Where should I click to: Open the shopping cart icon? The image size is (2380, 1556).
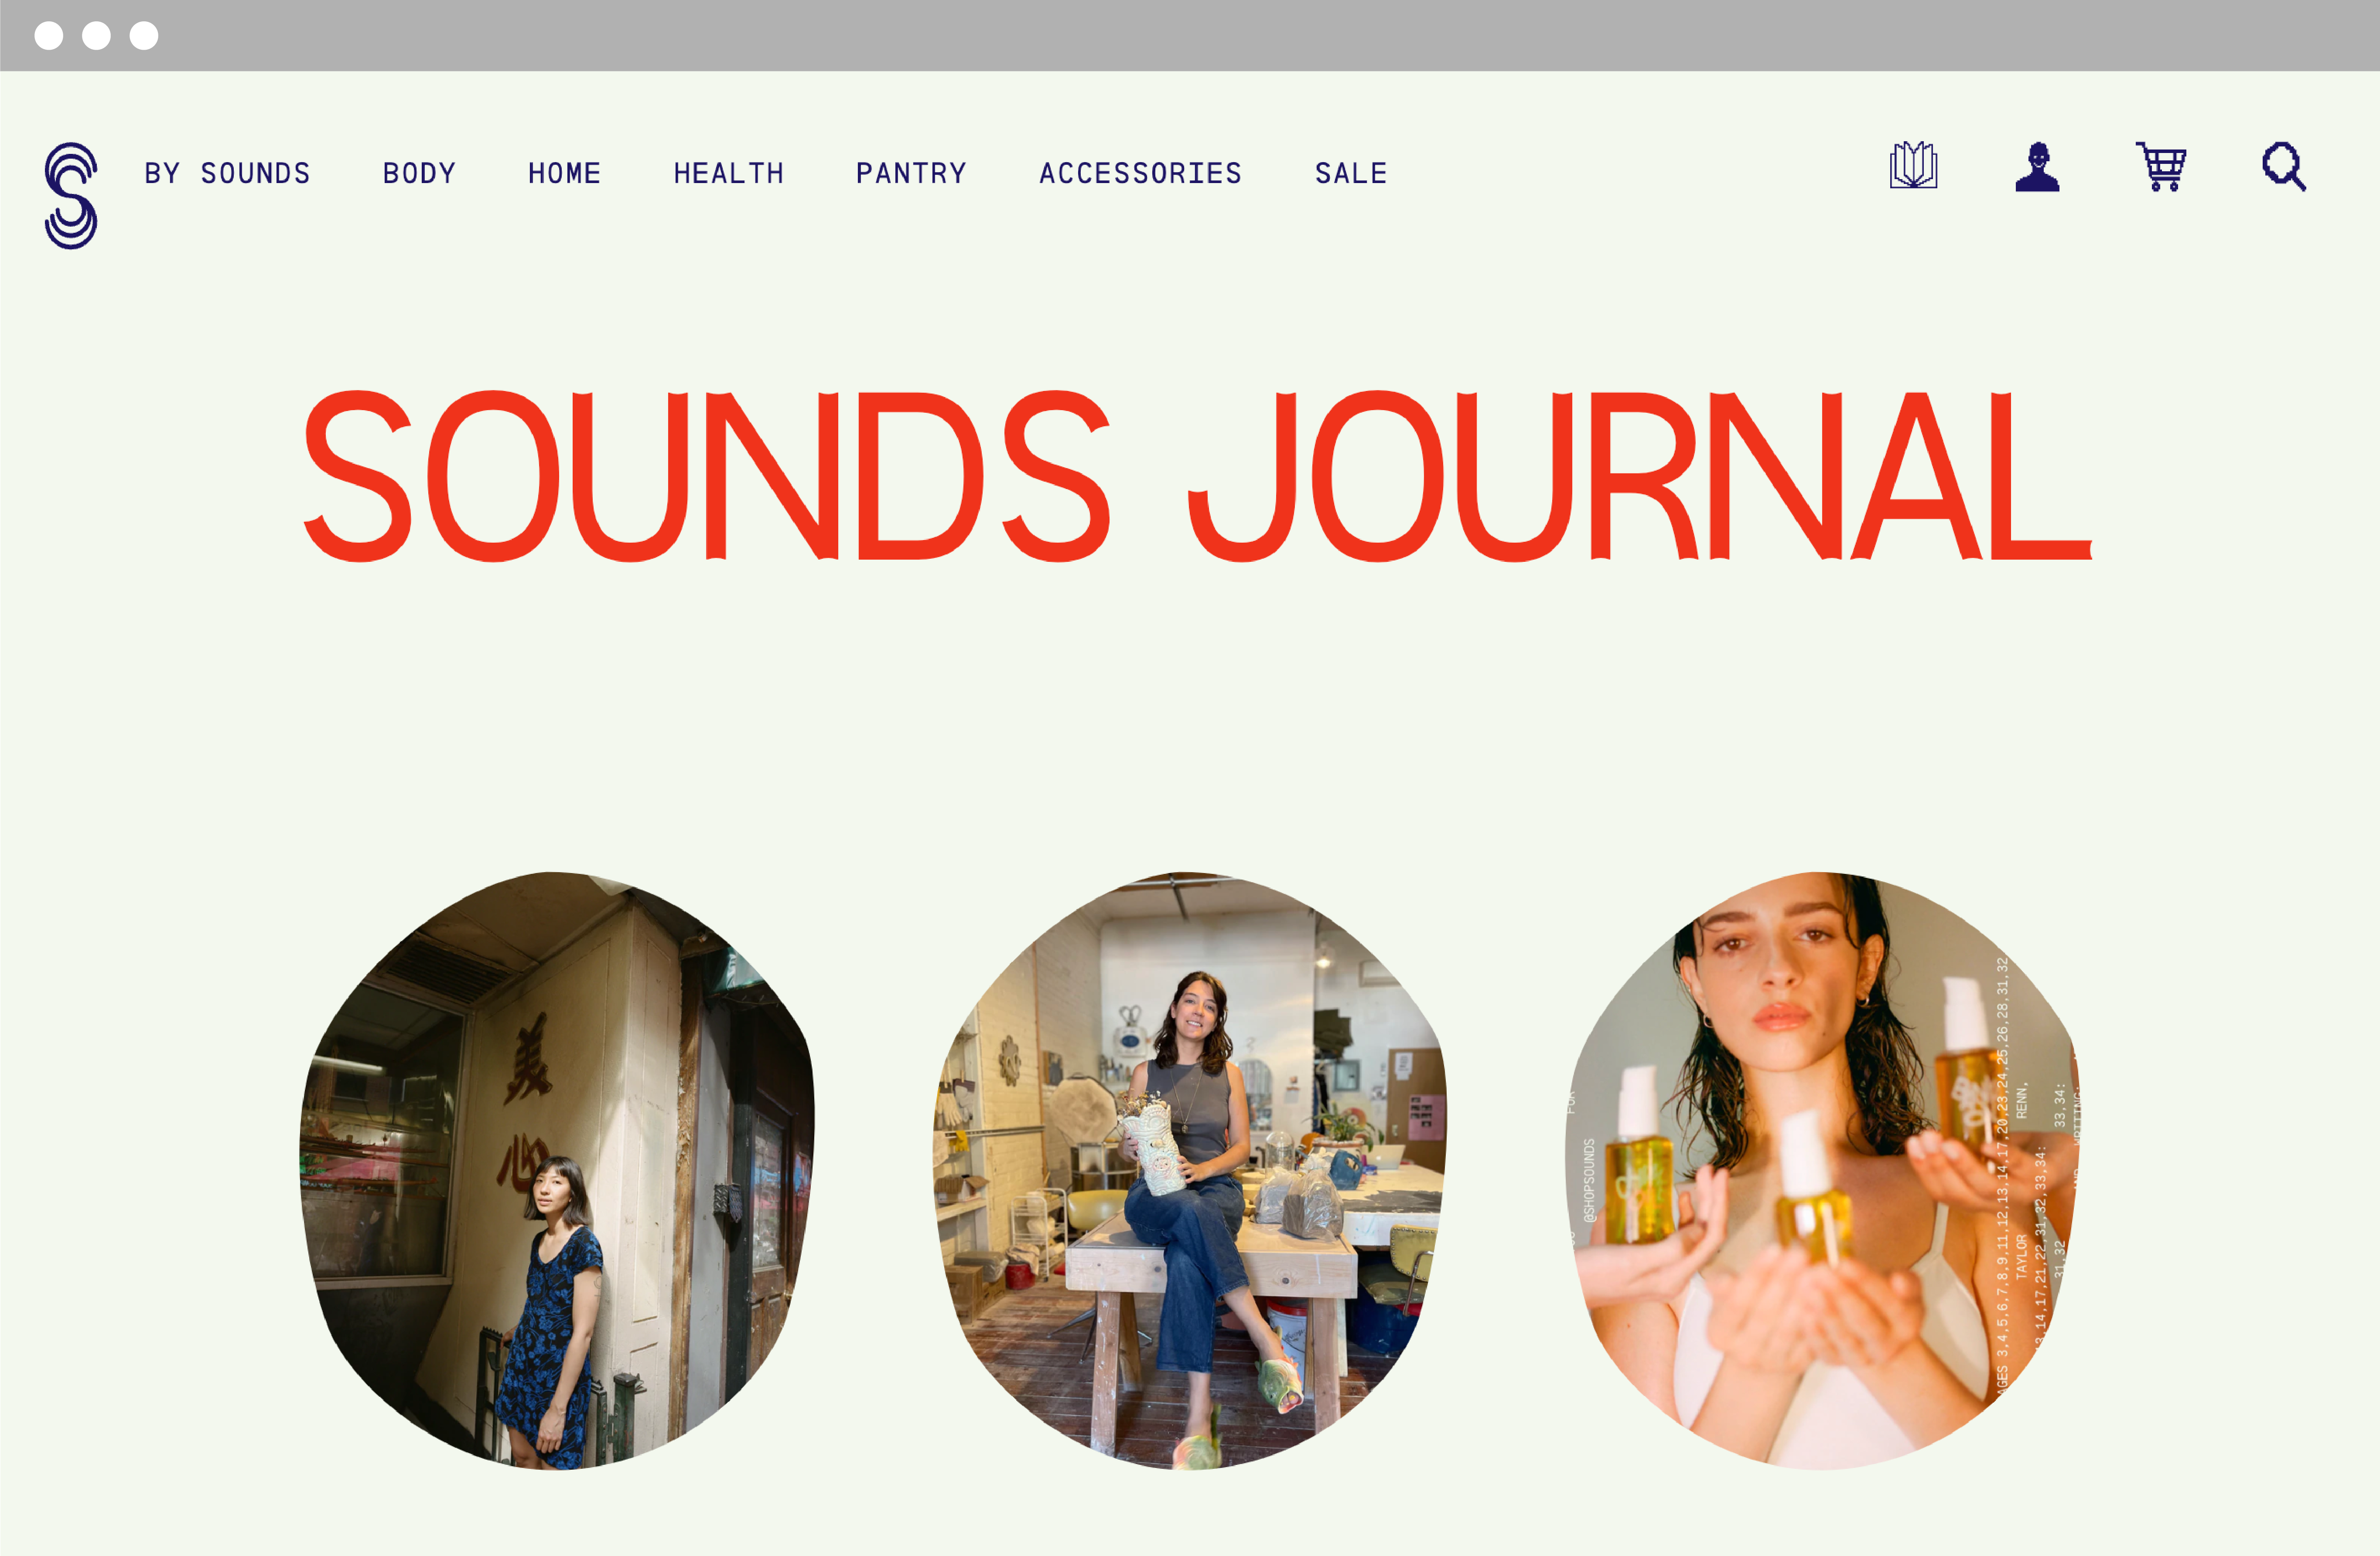[2161, 167]
